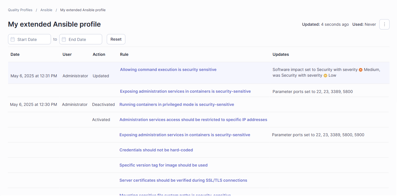The image size is (397, 196).
Task: Open the profile actions kebab menu
Action: point(384,24)
